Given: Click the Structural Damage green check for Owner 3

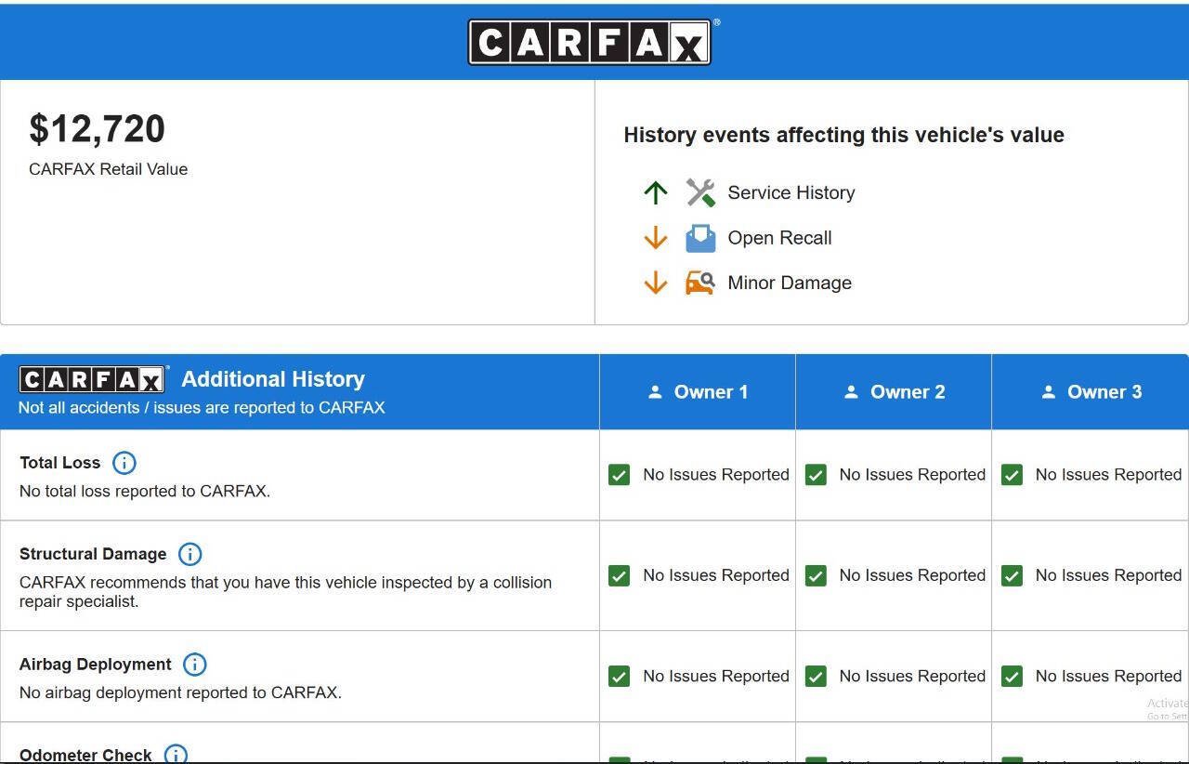Looking at the screenshot, I should 1012,576.
